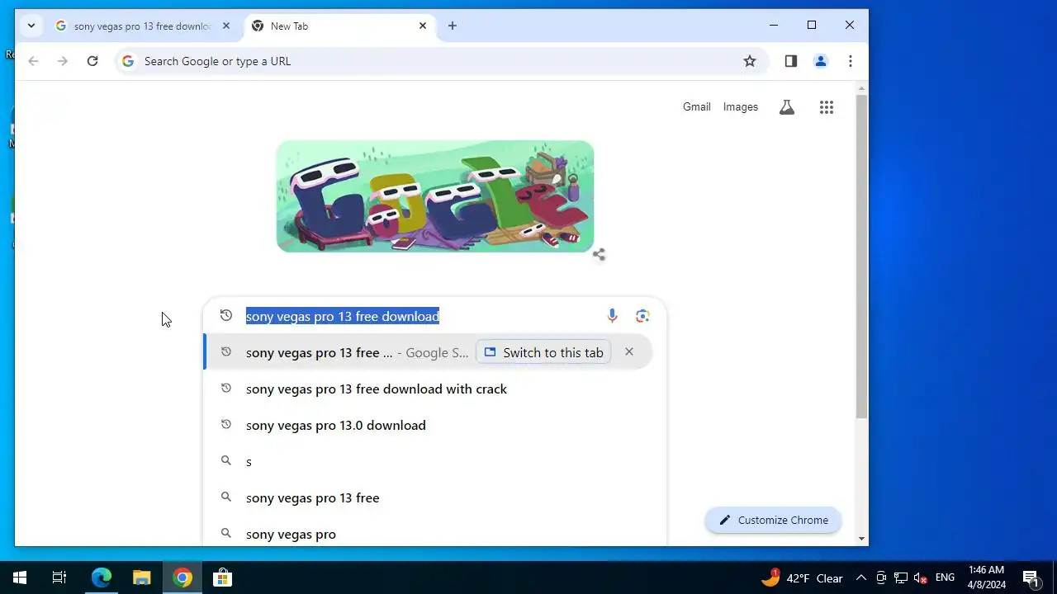Select the 'sony vegas pro' suggestion
This screenshot has height=594, width=1057.
coord(428,534)
